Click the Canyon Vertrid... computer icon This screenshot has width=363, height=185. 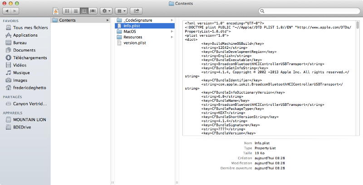pos(8,104)
